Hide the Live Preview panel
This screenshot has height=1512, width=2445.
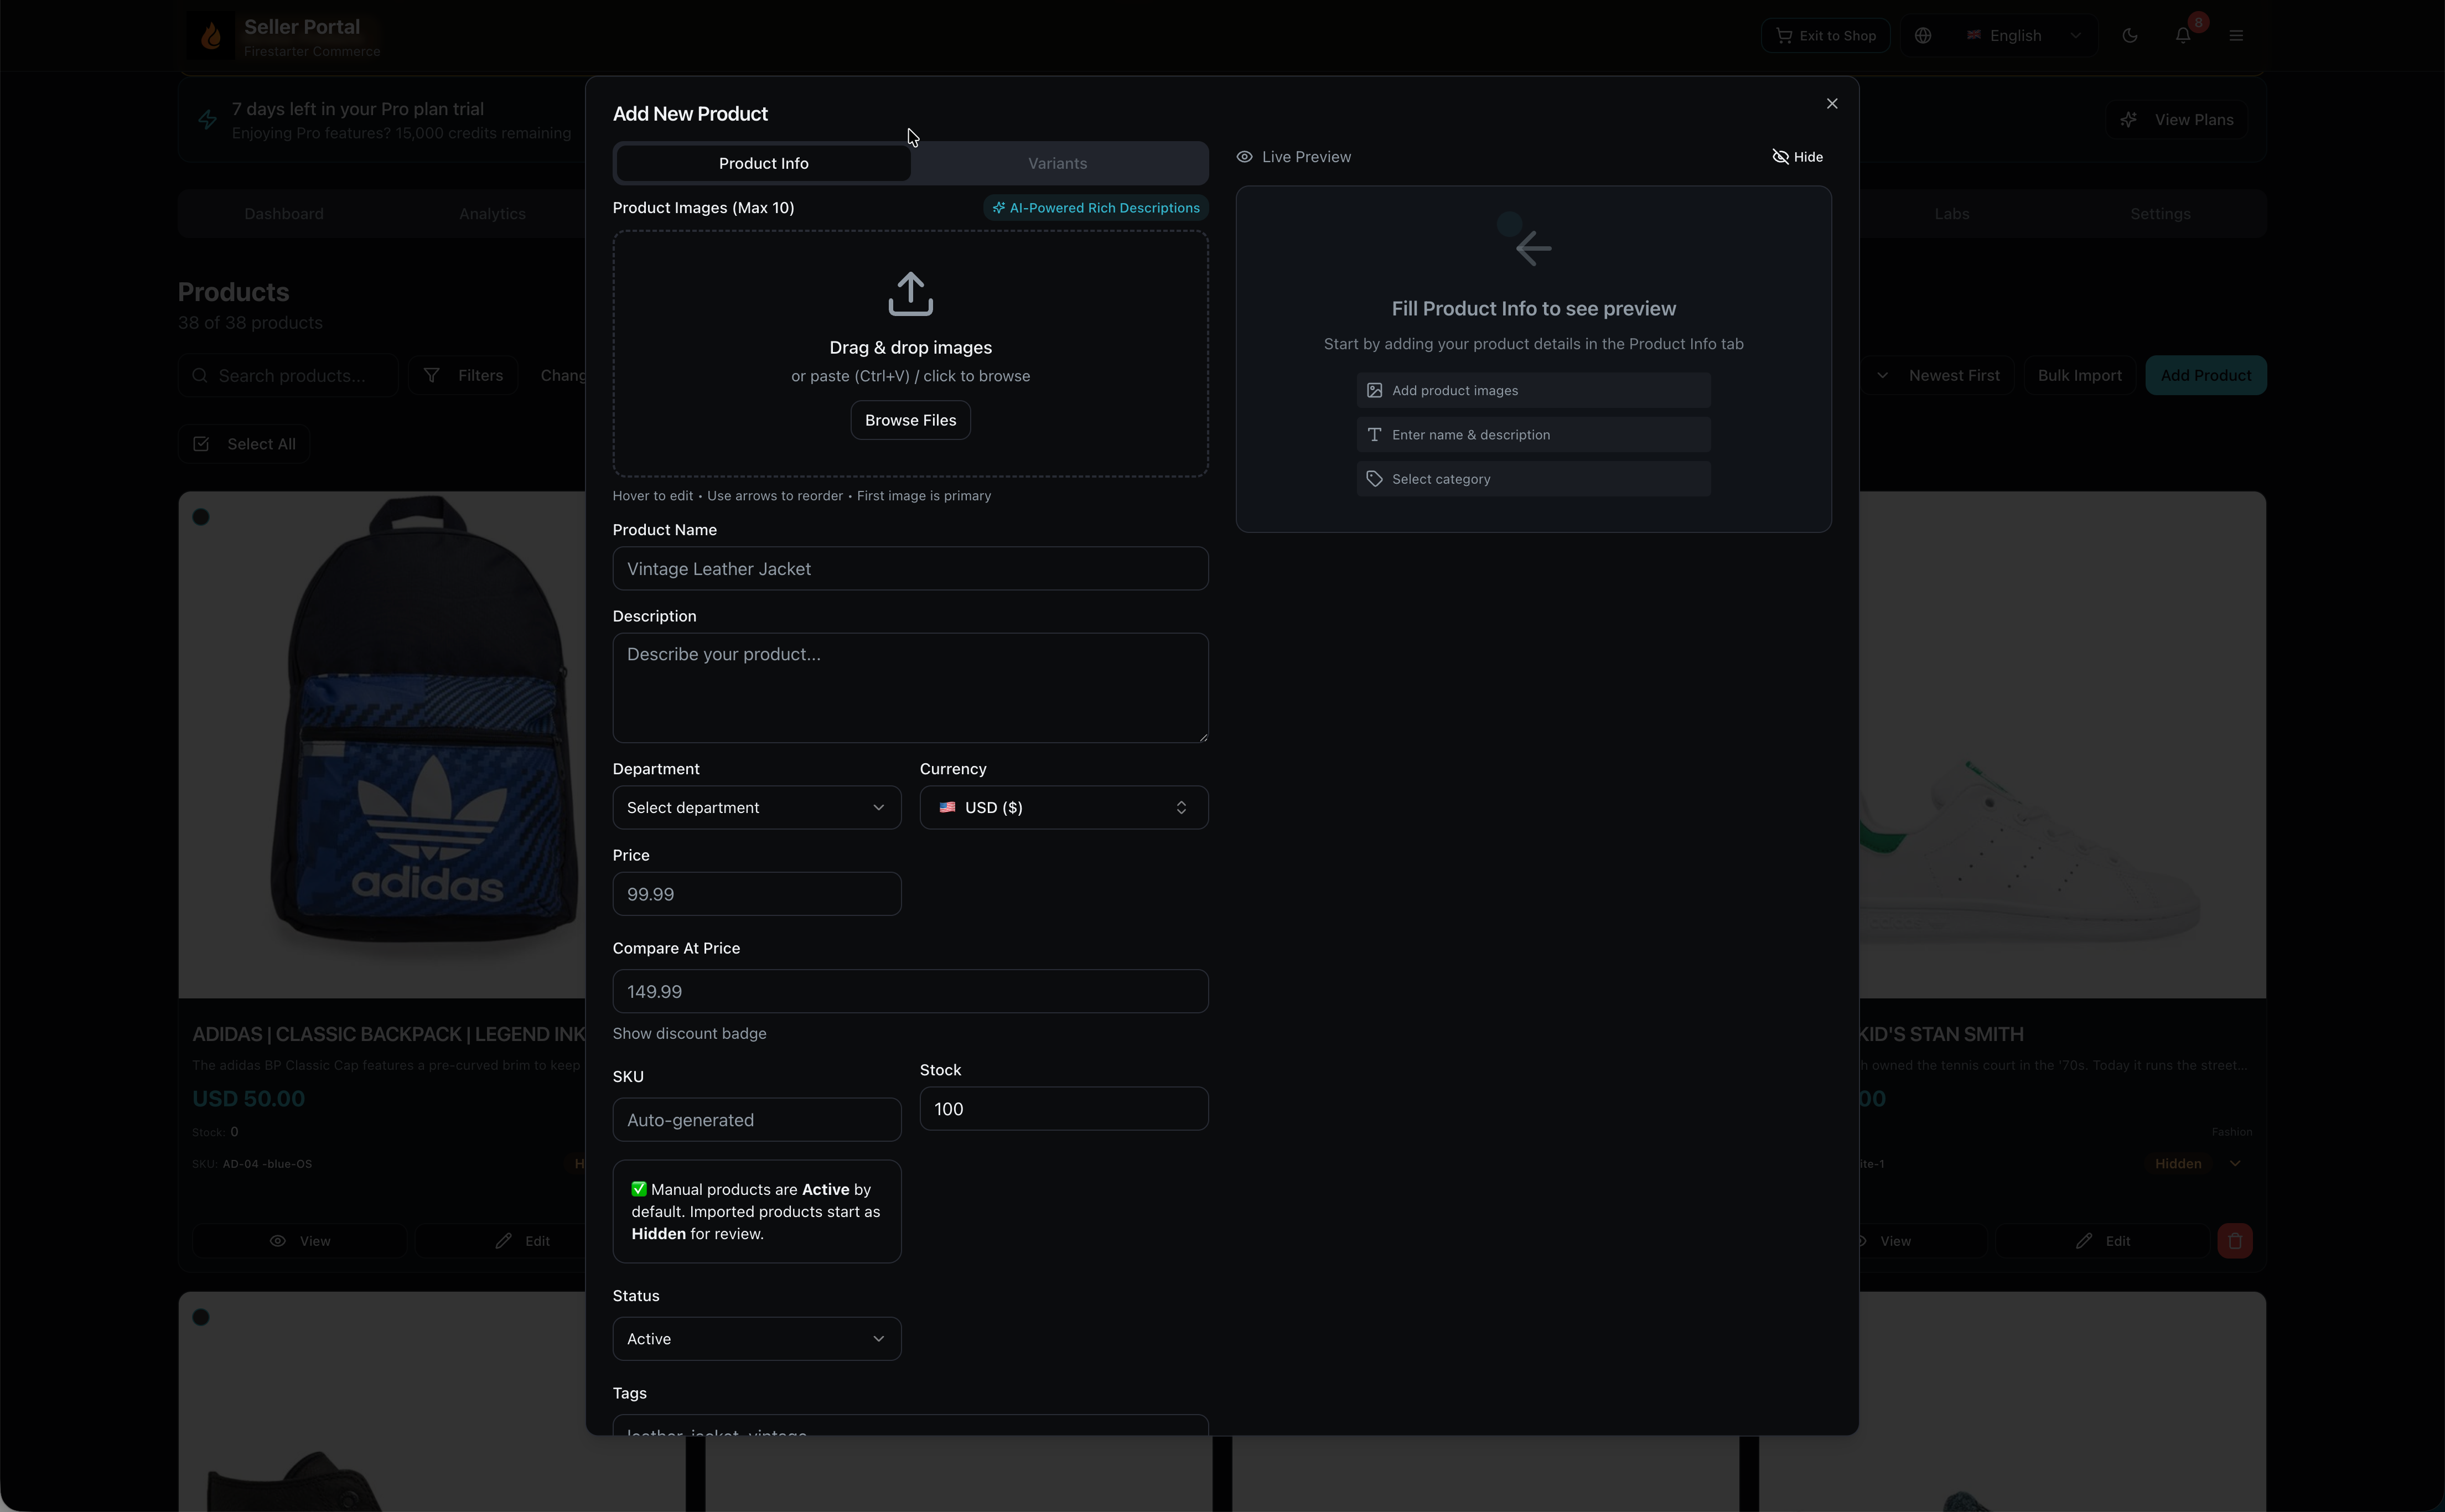[x=1797, y=157]
